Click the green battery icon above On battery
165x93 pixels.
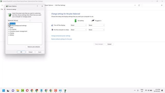[75, 21]
